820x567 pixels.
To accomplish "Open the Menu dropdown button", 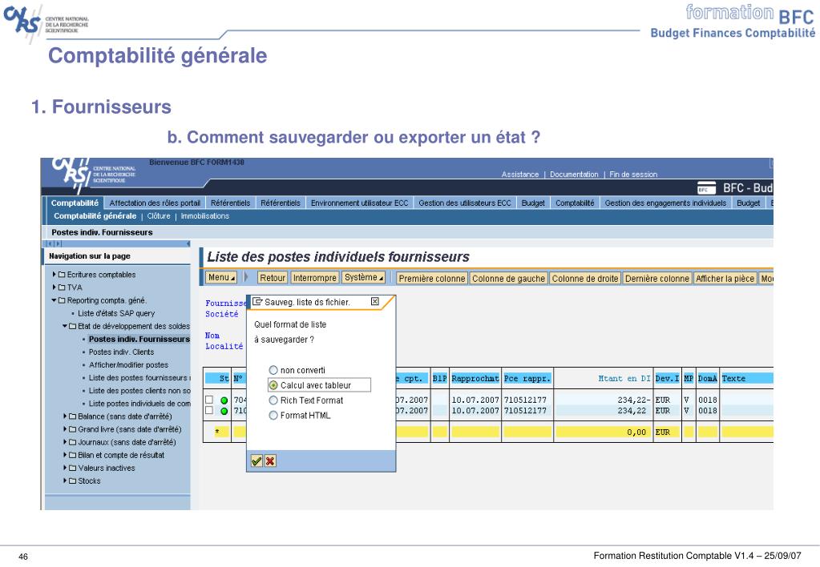I will [221, 278].
